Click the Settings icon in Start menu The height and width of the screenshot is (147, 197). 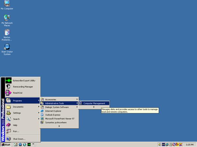tap(9, 113)
